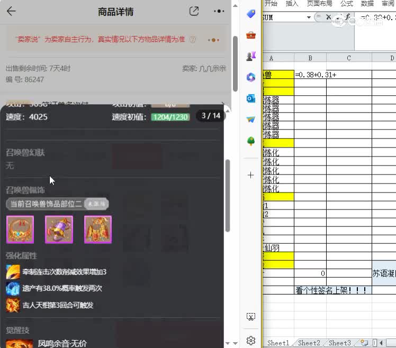396x348 pixels.
Task: Select the necklace accessory thumbnail
Action: click(x=20, y=230)
